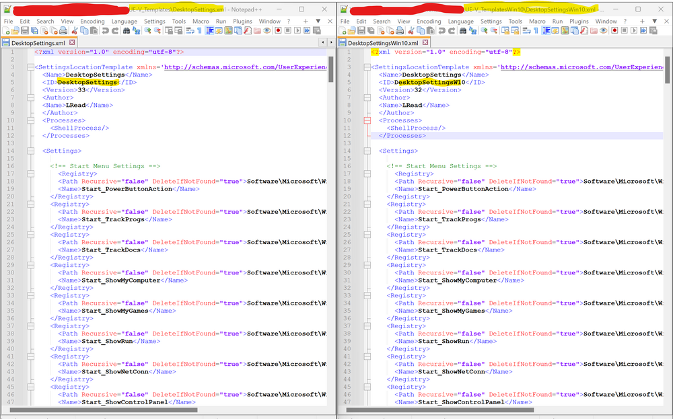The width and height of the screenshot is (673, 419).
Task: Start macro recording in DesktopSettings.xml window
Action: [278, 30]
